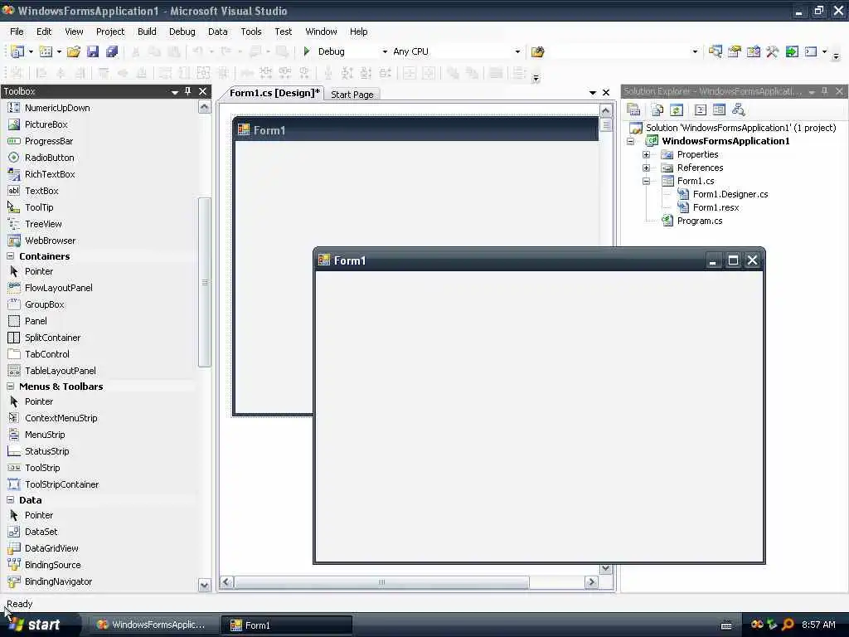Screen dimensions: 849x637
Task: Expand the References node in Solution Explorer
Action: tap(646, 168)
